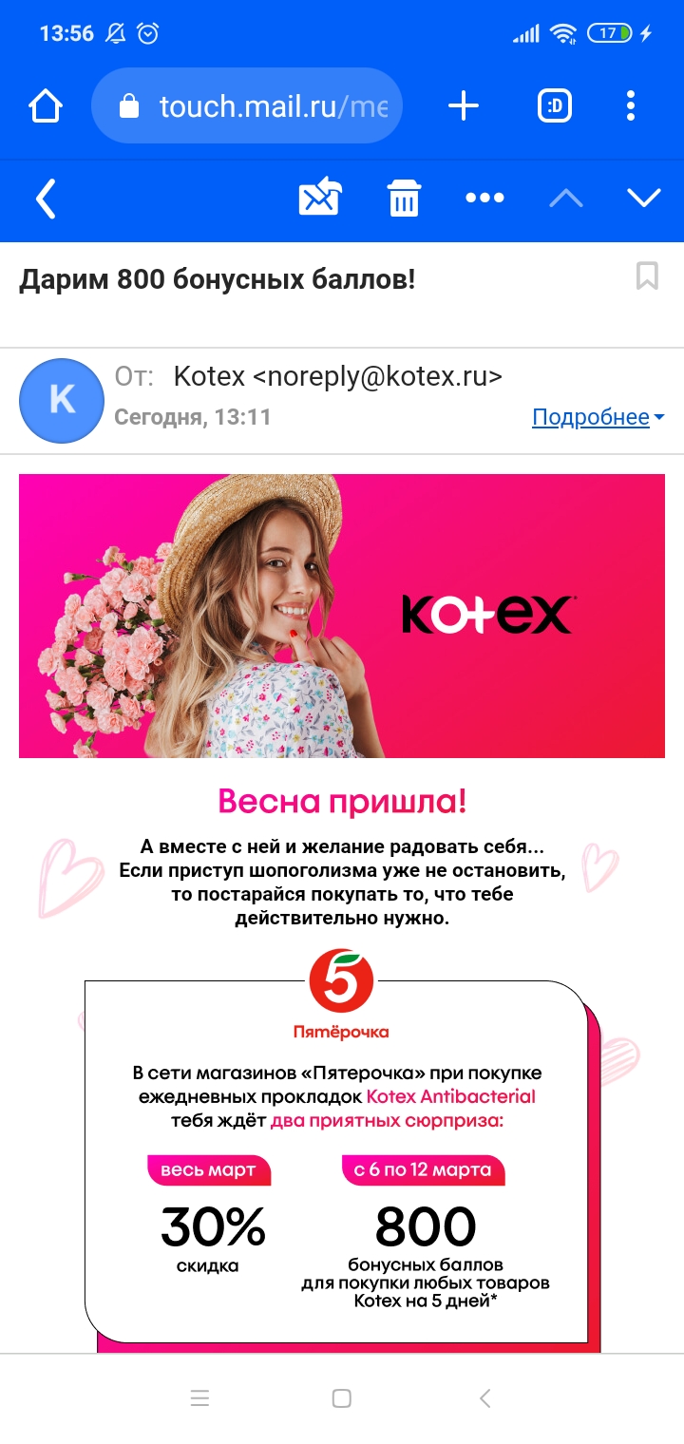
Task: Tap Android home square button
Action: point(342,1398)
